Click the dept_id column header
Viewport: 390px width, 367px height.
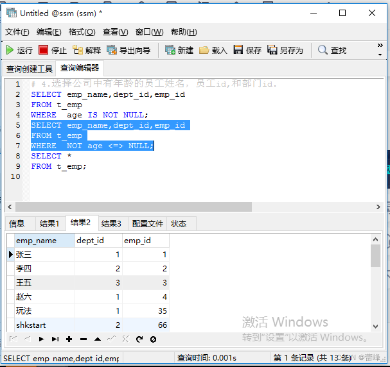click(98, 241)
